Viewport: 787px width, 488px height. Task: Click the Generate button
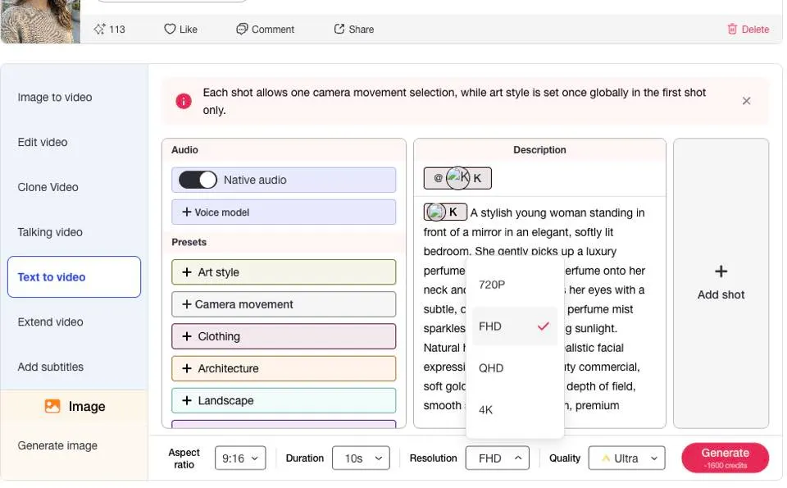[x=726, y=458]
